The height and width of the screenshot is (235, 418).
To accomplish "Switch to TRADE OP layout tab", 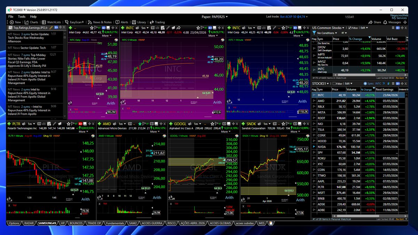I will [94, 223].
